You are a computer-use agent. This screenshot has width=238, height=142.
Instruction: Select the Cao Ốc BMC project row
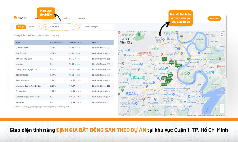64,53
